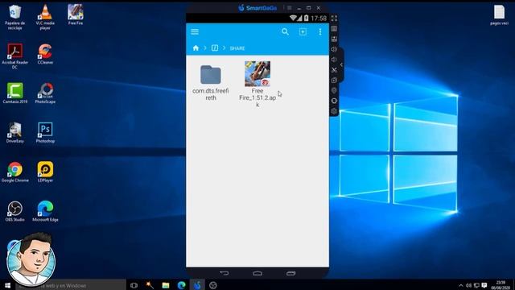Open the text file on the desktop
The height and width of the screenshot is (290, 515).
pyautogui.click(x=499, y=14)
